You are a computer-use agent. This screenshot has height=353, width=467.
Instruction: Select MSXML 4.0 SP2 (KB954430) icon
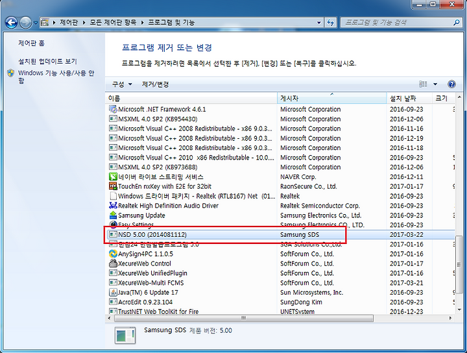113,119
